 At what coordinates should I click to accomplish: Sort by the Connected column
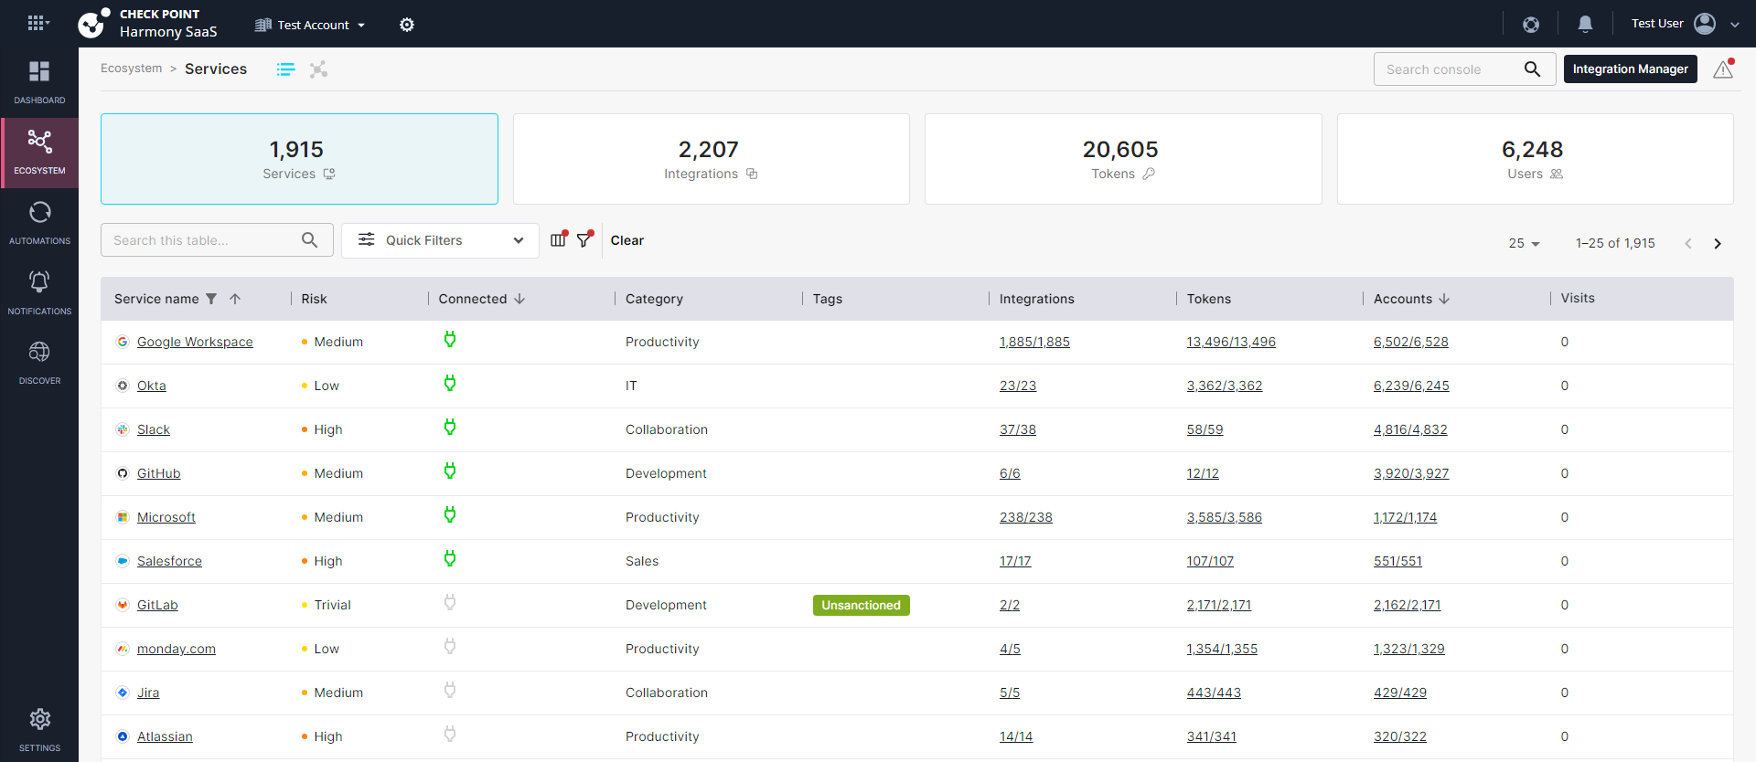pos(482,299)
